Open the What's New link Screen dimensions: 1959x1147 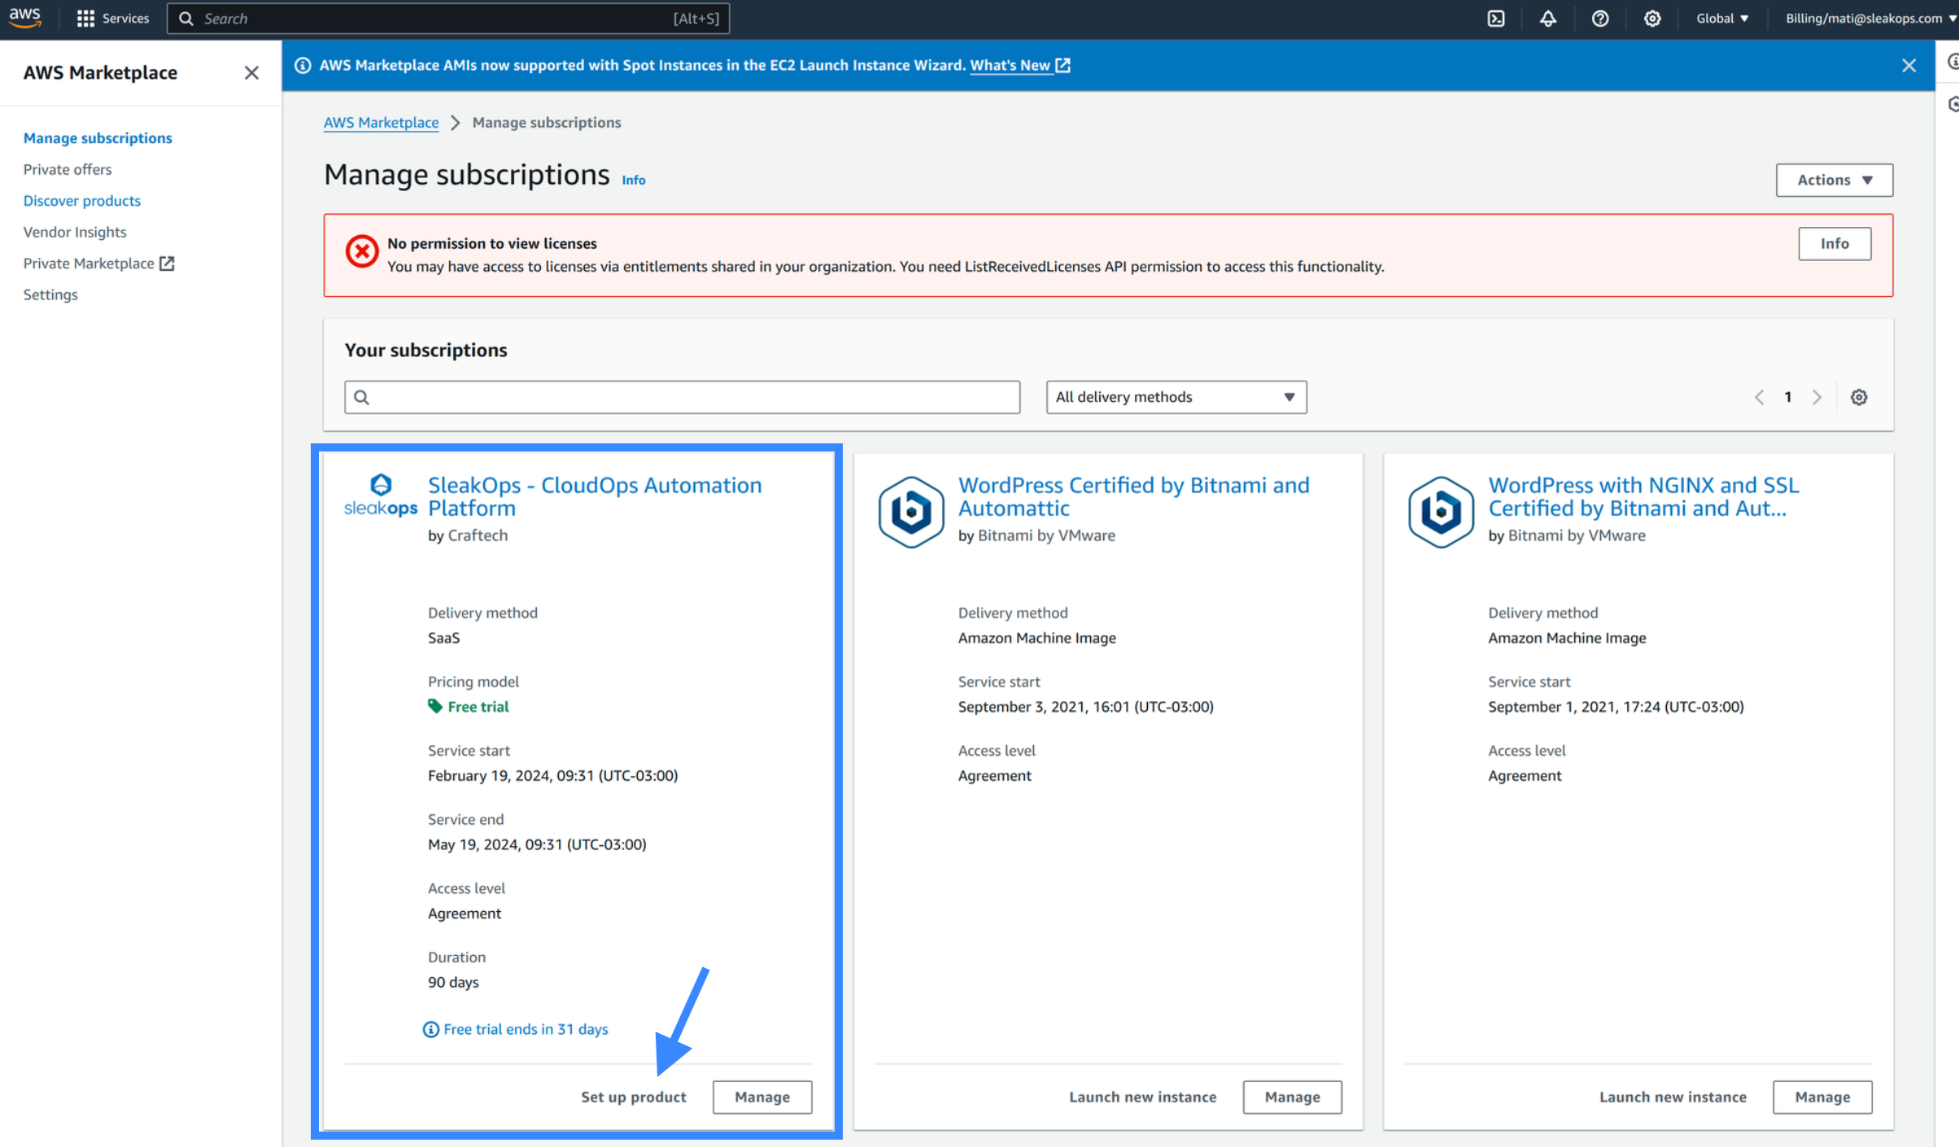pyautogui.click(x=1011, y=65)
